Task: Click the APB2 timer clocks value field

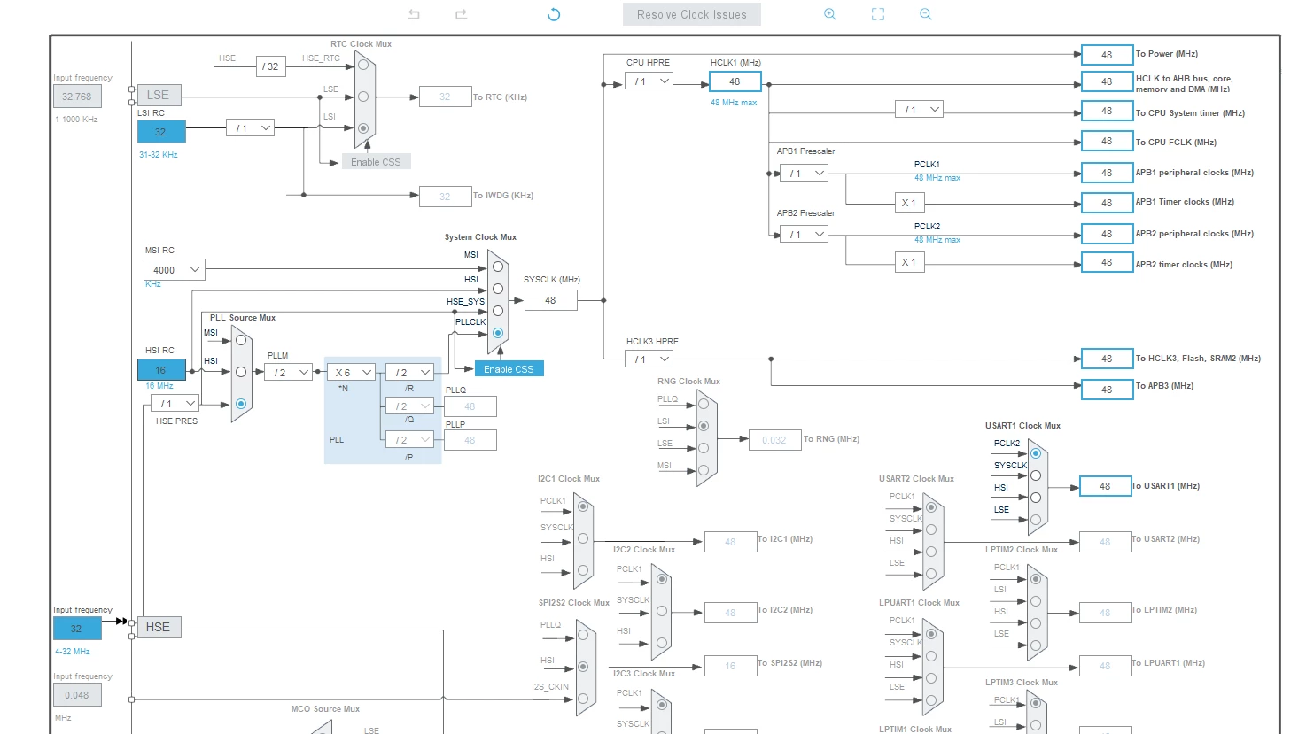Action: [1108, 263]
